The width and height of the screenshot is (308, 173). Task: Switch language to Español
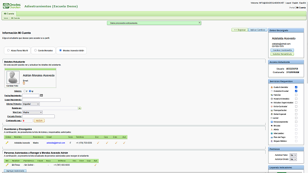pos(302,3)
